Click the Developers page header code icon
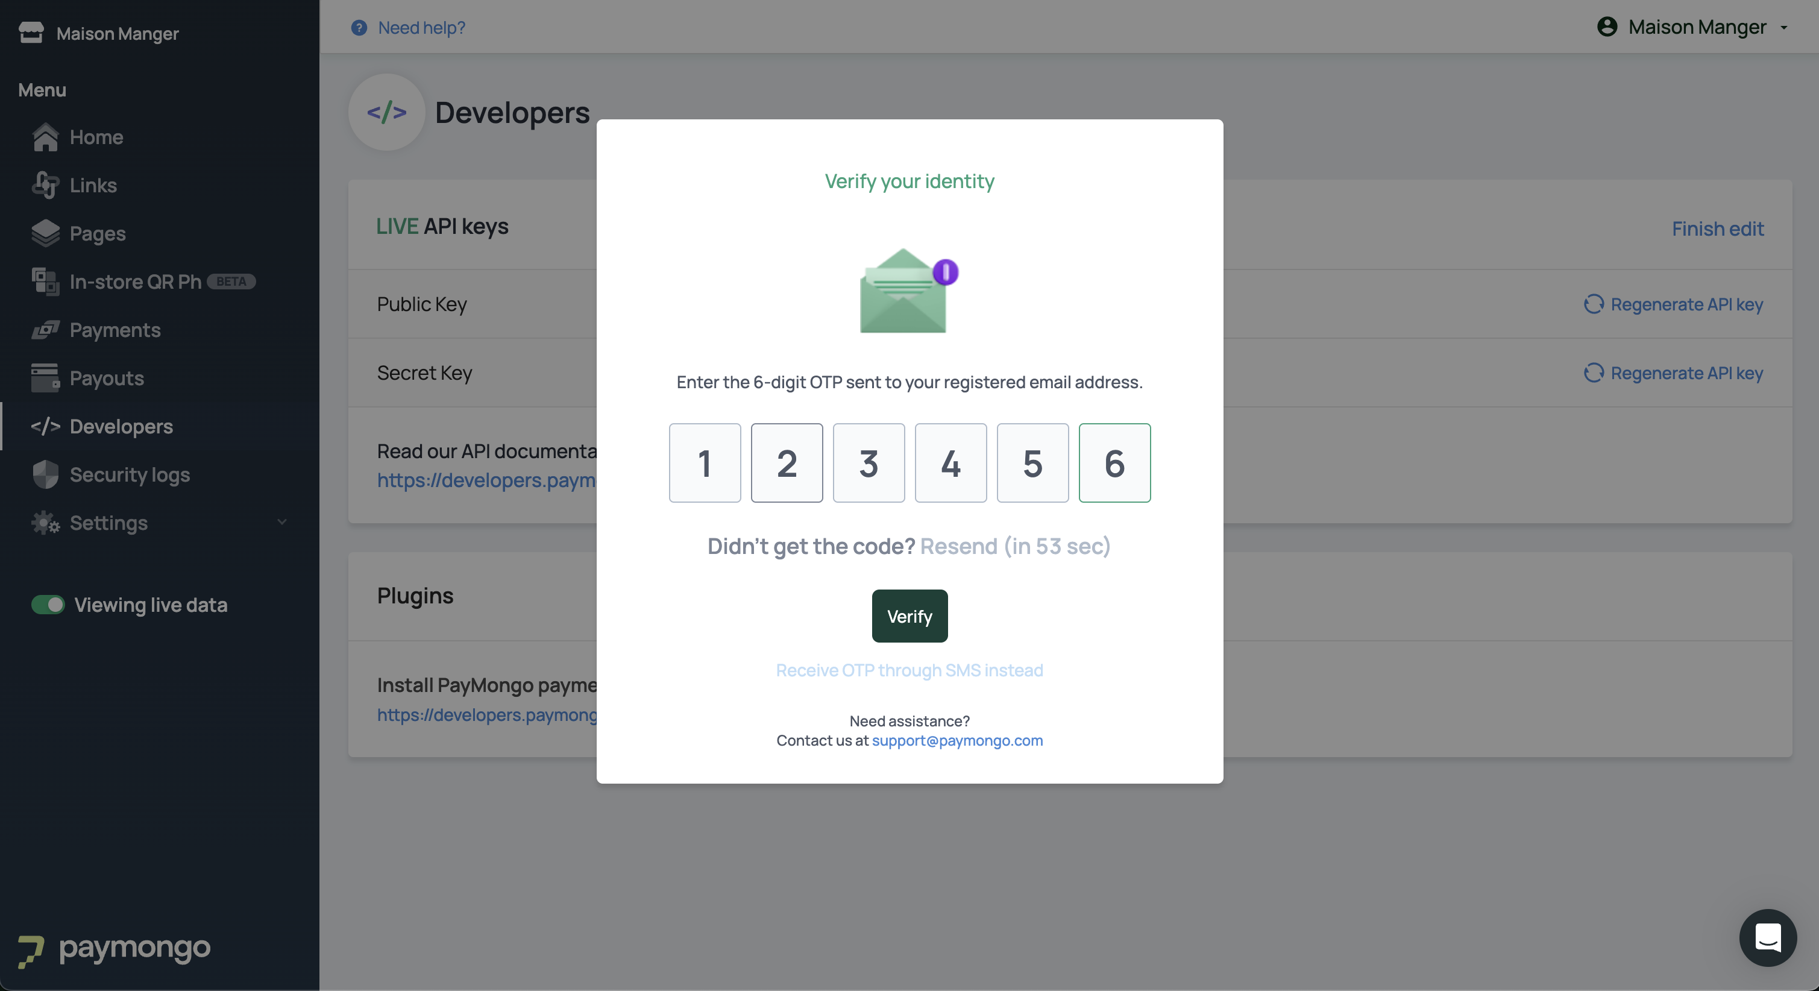The height and width of the screenshot is (991, 1819). click(386, 112)
